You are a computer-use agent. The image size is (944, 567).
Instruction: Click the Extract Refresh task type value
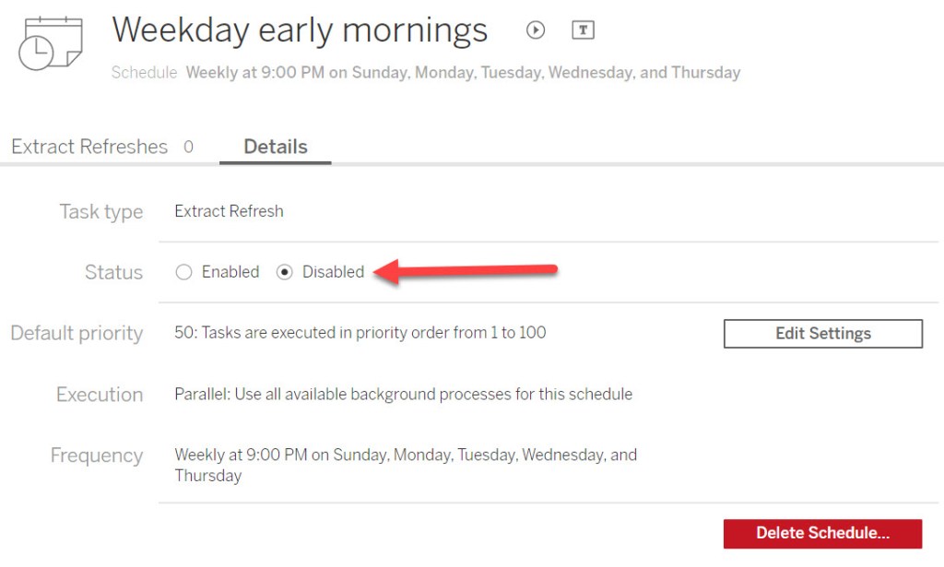(x=229, y=211)
